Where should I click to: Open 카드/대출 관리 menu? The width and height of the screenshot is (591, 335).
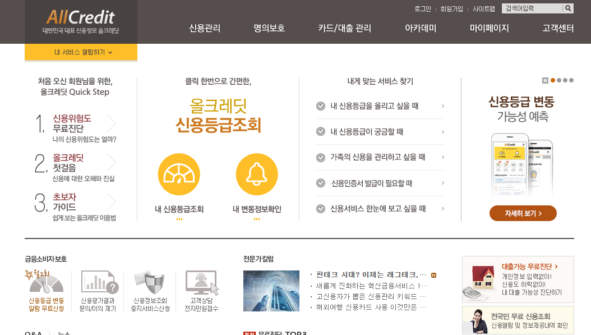coord(344,28)
